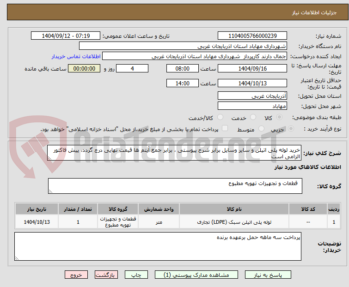This screenshot has width=349, height=287.
Task: Click the 'اطلاعات کالاهای مورد نیاز' section heading
Action: (x=307, y=167)
